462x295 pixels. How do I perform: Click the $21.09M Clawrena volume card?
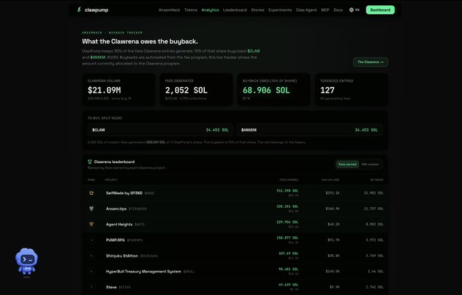(x=119, y=90)
